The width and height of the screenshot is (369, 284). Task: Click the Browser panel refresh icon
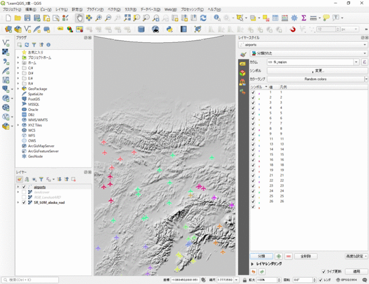27,45
